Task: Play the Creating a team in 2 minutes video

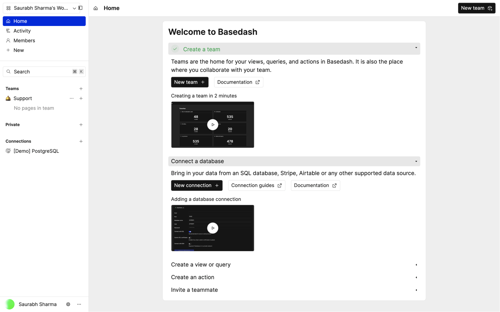Action: (x=213, y=125)
